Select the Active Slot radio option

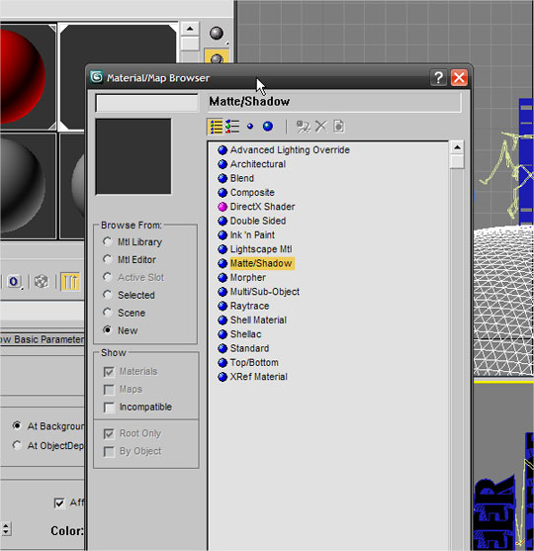point(107,277)
